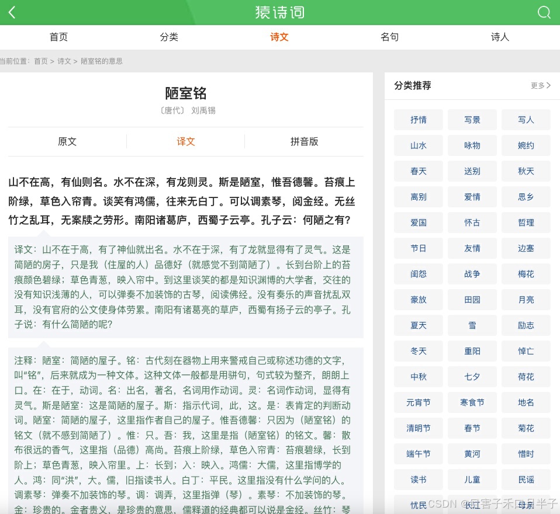560x514 pixels.
Task: View the 惜时 category tag
Action: (x=526, y=454)
